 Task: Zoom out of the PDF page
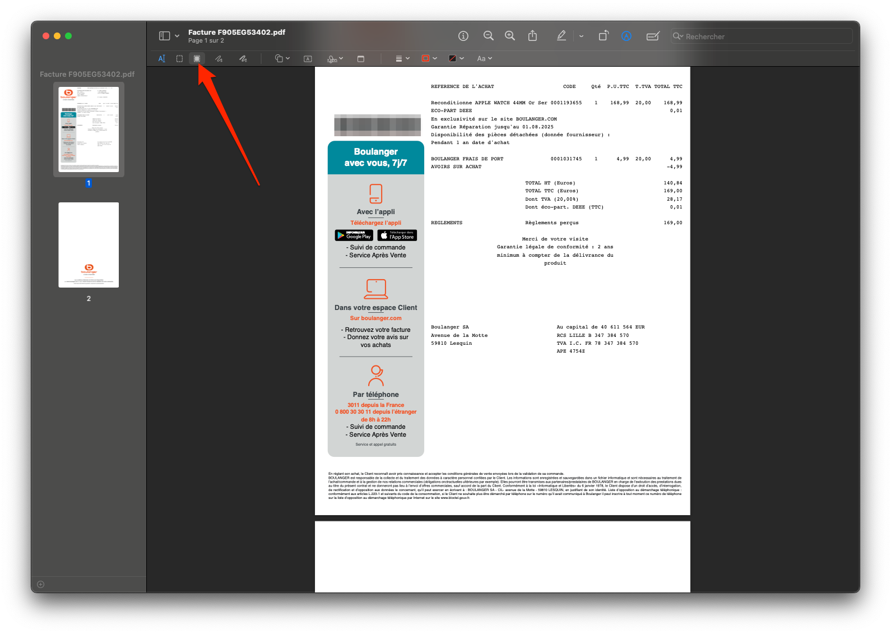pyautogui.click(x=489, y=36)
